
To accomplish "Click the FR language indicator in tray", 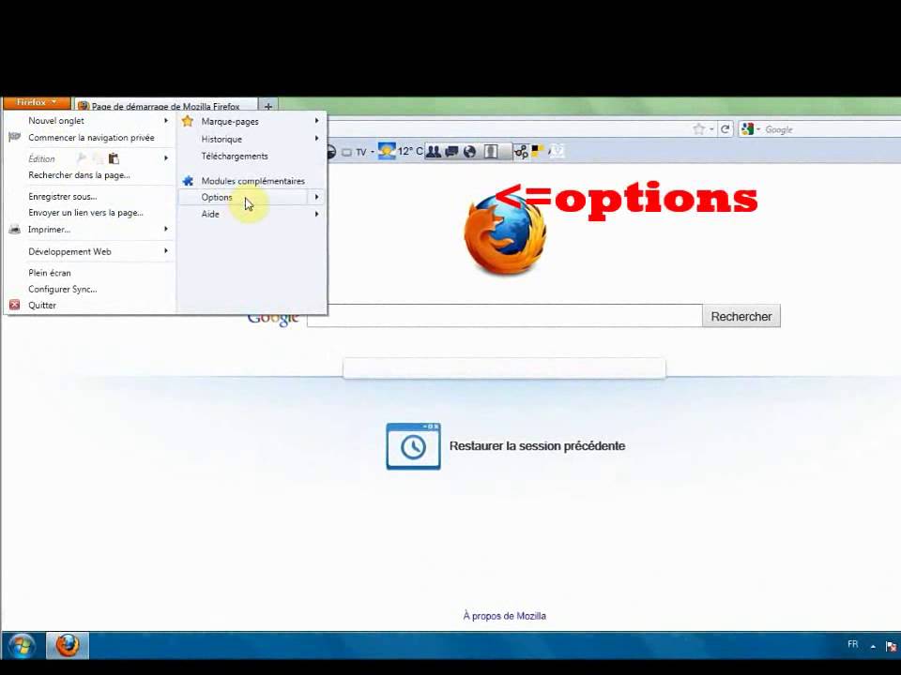I will pyautogui.click(x=853, y=645).
